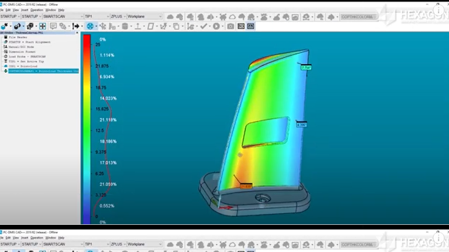
Task: Open the SMARTSCAN probe dropdown in upper window
Action: [x=63, y=17]
